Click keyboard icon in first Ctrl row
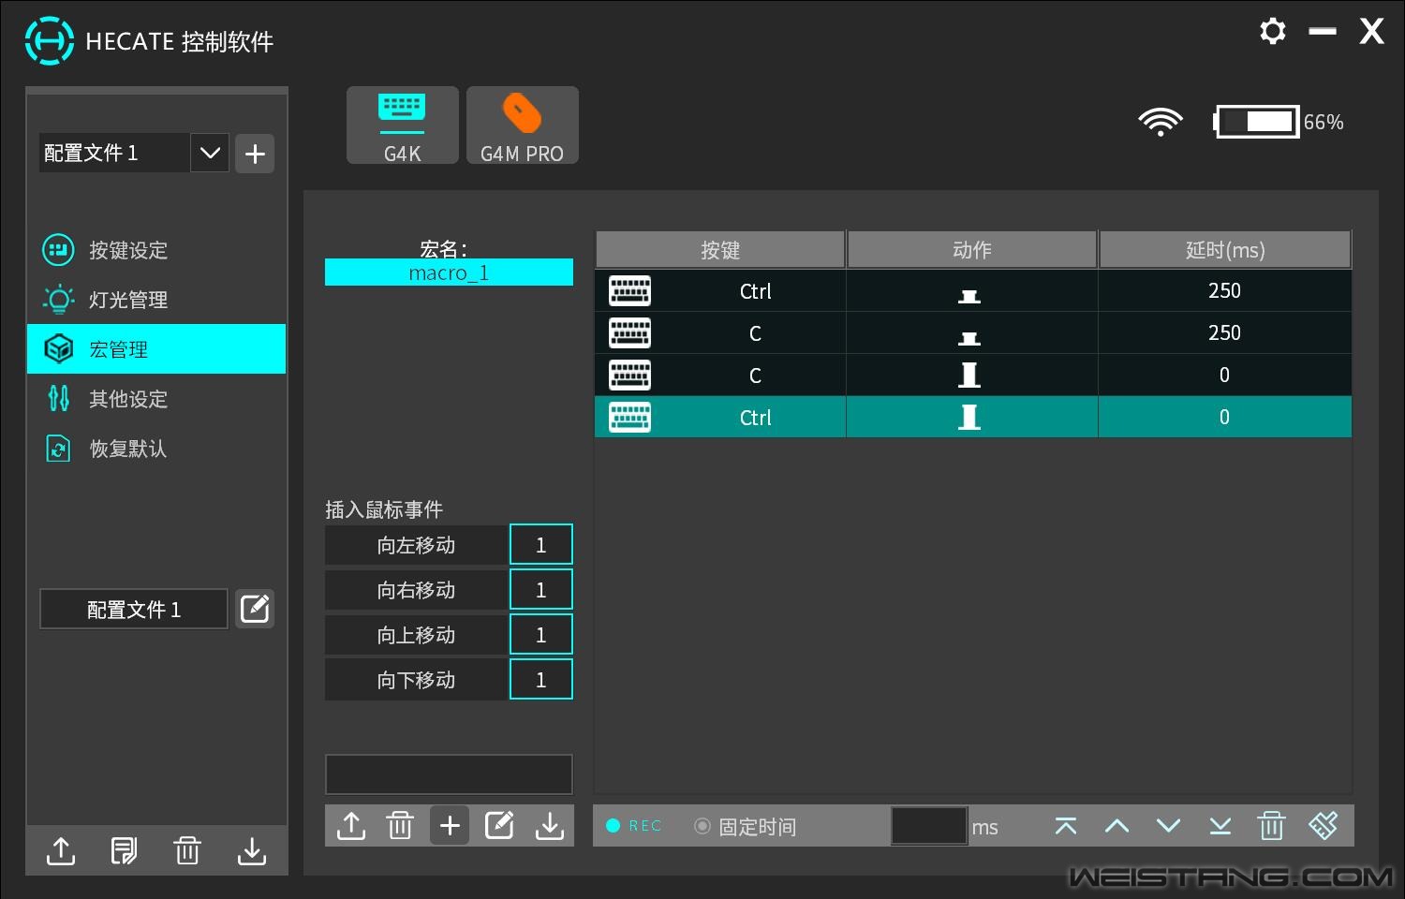Viewport: 1405px width, 899px height. click(629, 291)
